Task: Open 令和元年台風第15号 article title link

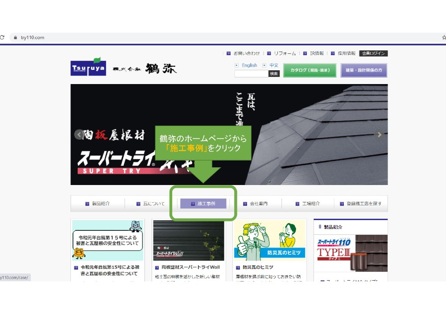Action: [110, 270]
